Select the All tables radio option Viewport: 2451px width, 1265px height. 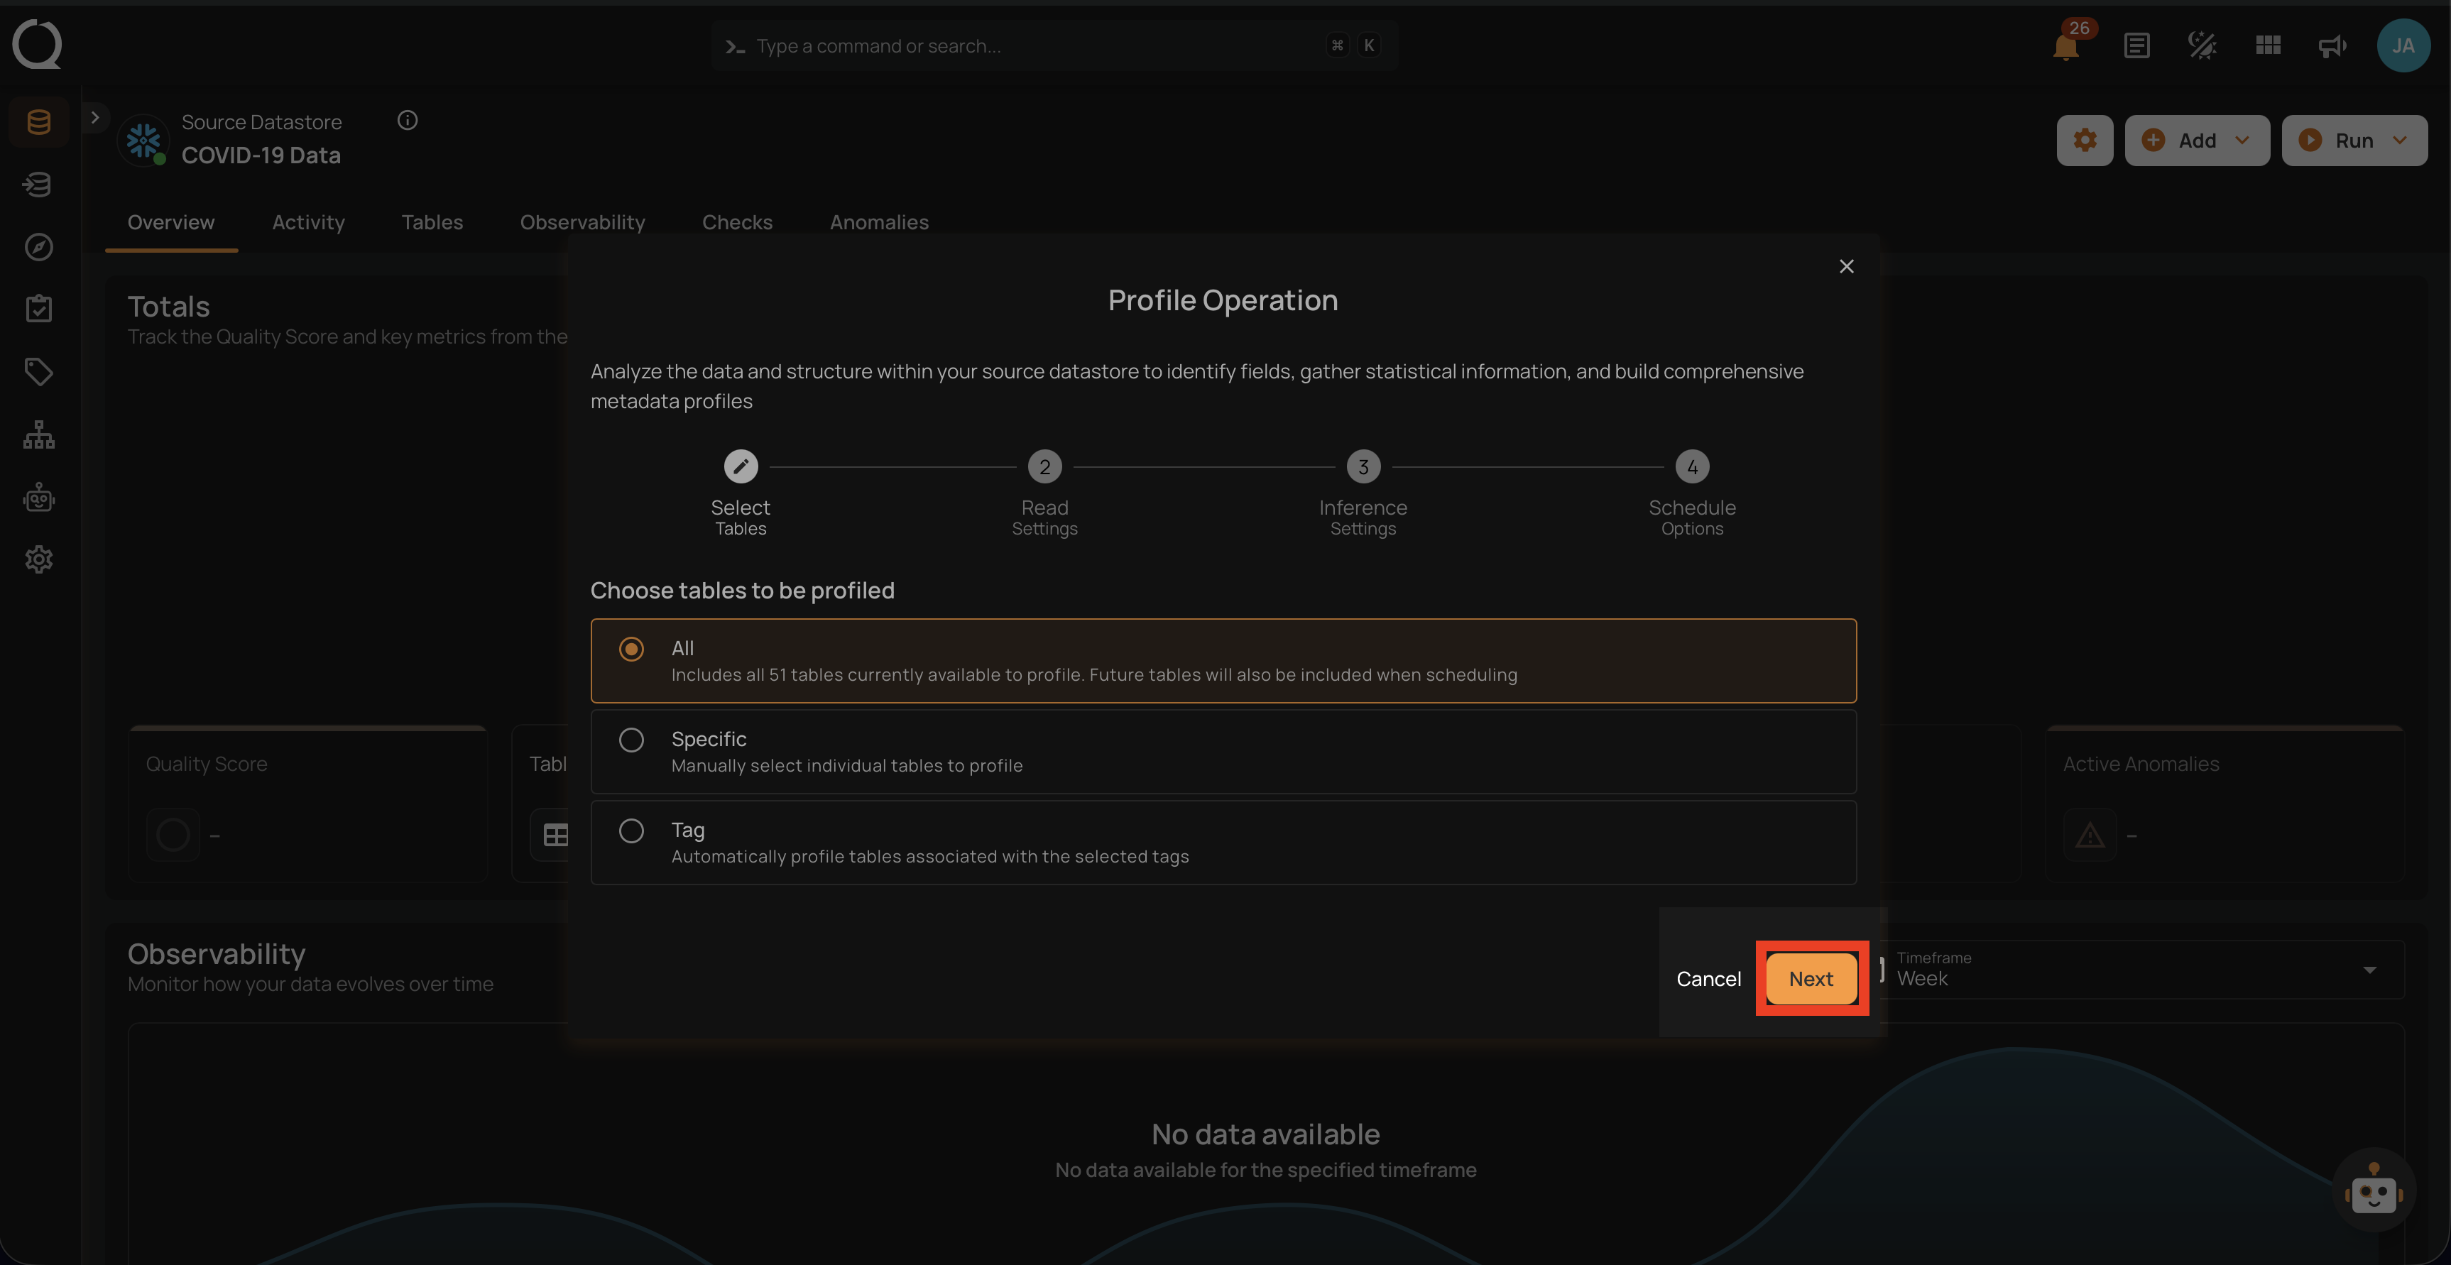tap(631, 649)
